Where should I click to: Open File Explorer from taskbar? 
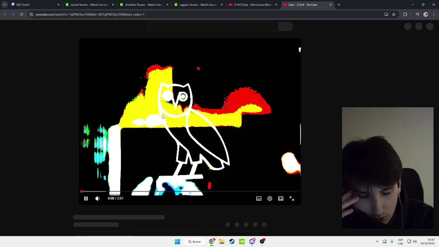pos(222,242)
